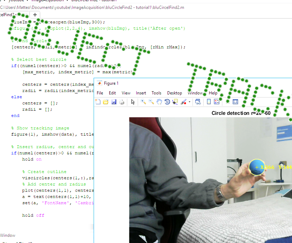Open the brush tool color dropdown arrow
This screenshot has height=243, width=292.
click(190, 102)
